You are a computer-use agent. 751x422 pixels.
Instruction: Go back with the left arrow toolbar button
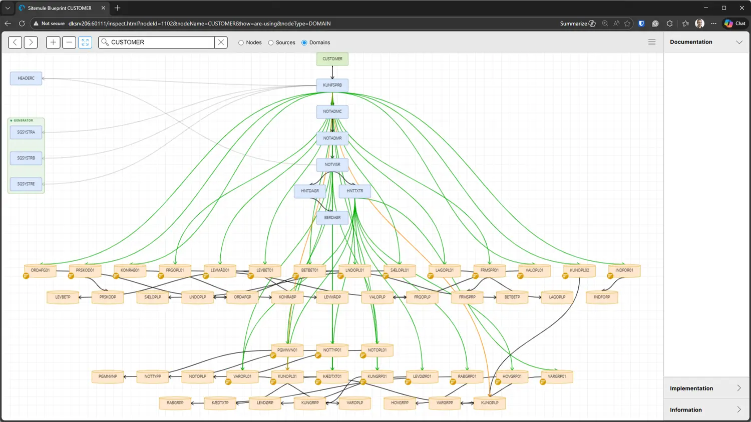click(x=15, y=42)
